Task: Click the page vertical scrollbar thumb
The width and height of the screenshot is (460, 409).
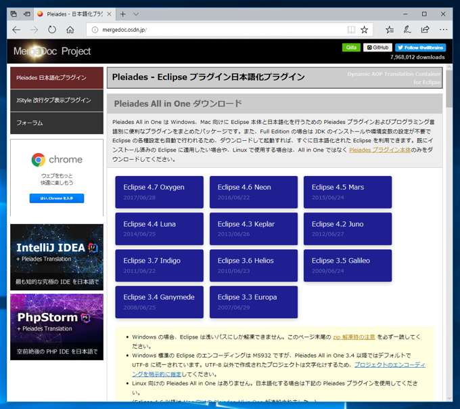Action: click(449, 89)
